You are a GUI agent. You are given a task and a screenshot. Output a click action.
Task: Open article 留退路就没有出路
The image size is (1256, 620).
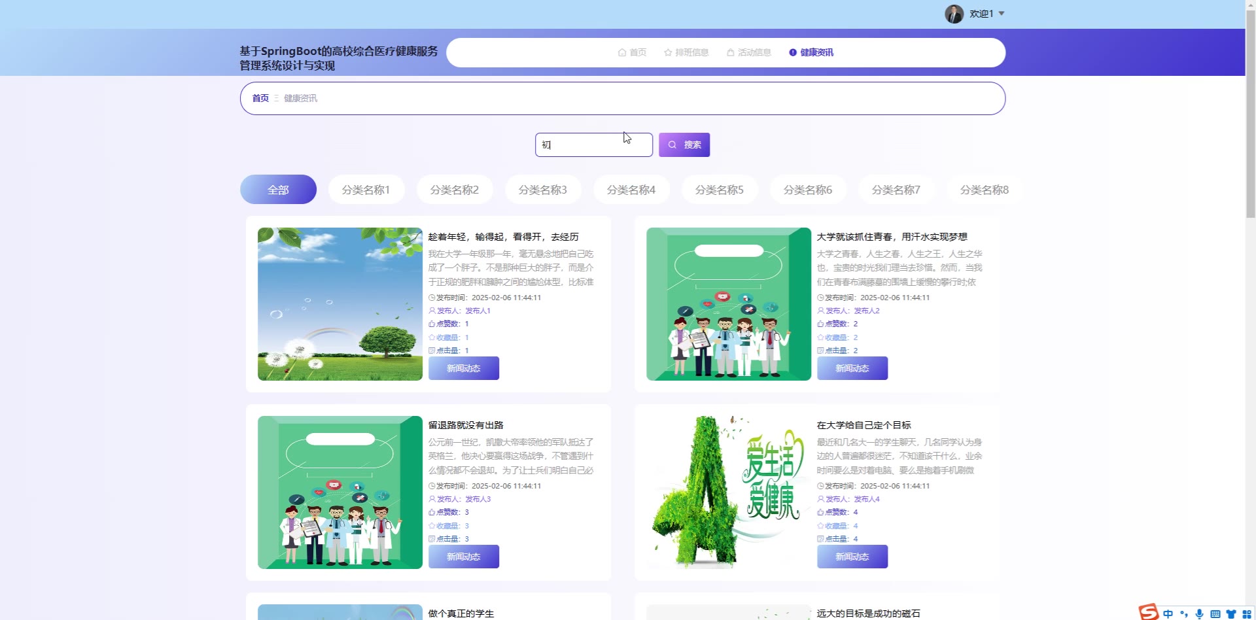[466, 425]
